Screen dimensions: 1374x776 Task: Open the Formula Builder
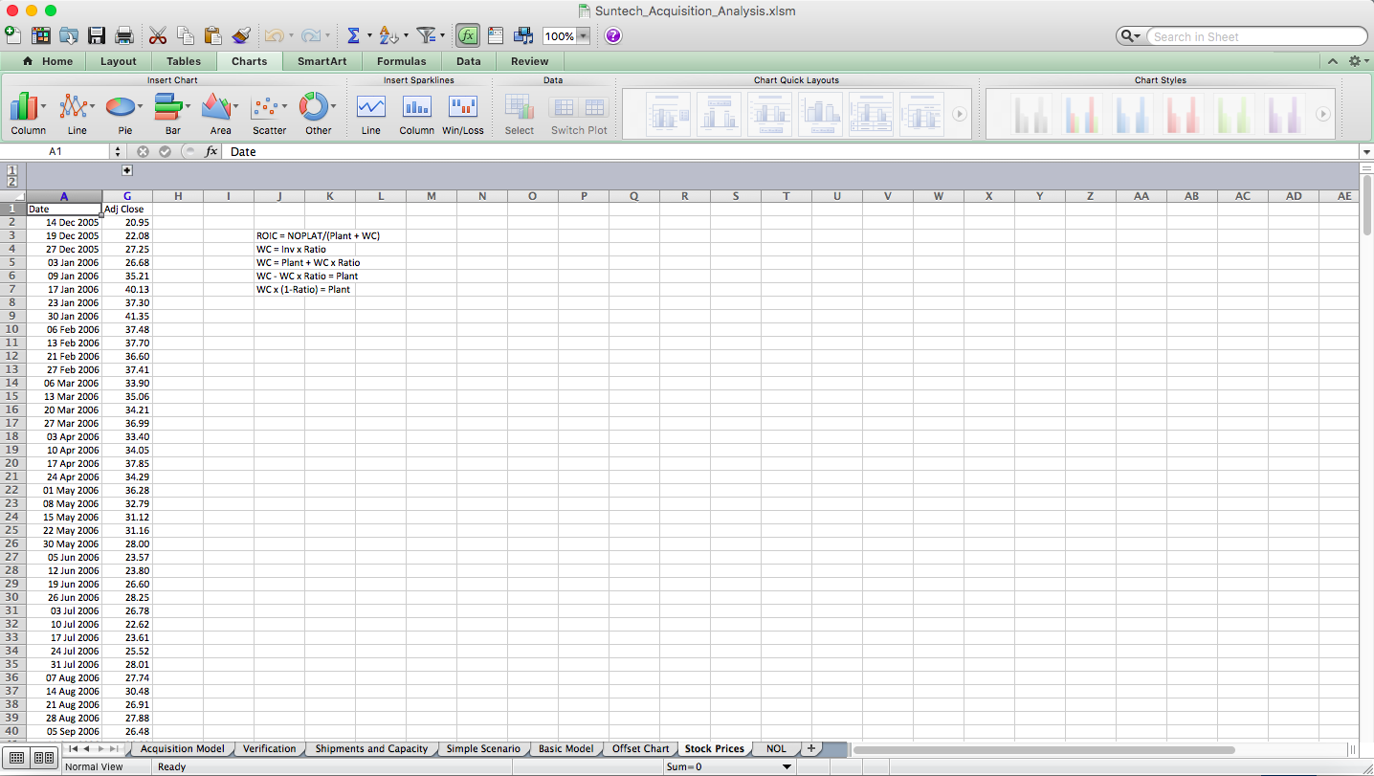(468, 35)
